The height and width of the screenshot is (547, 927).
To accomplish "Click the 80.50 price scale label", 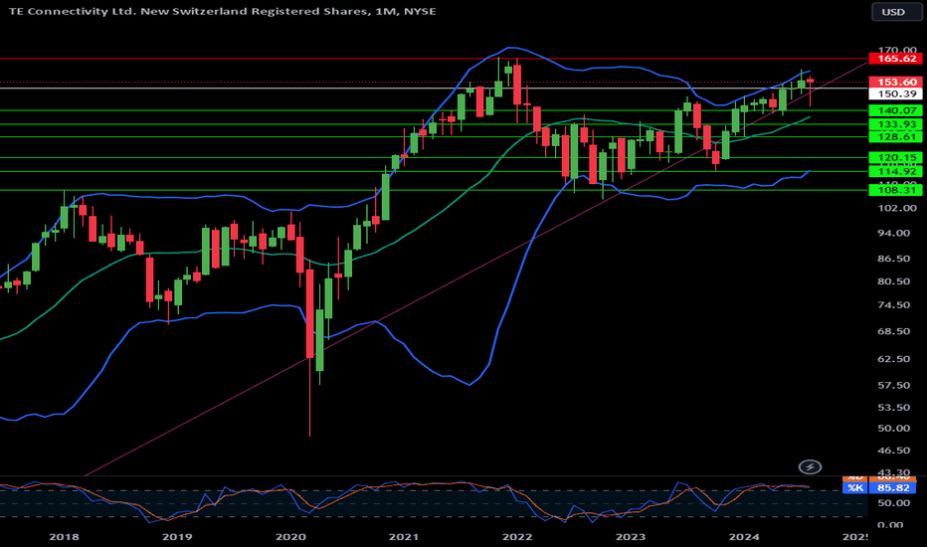I will 894,281.
